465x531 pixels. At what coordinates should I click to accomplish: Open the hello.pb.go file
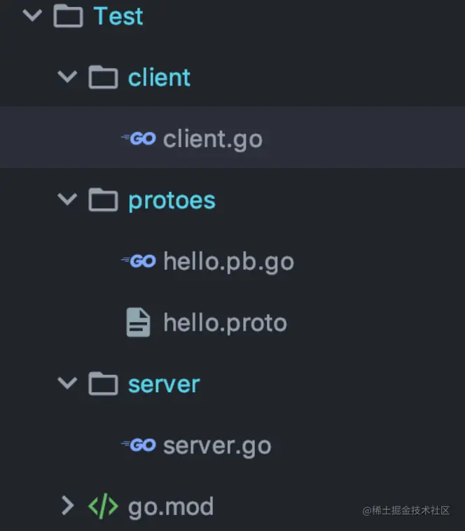(x=228, y=261)
